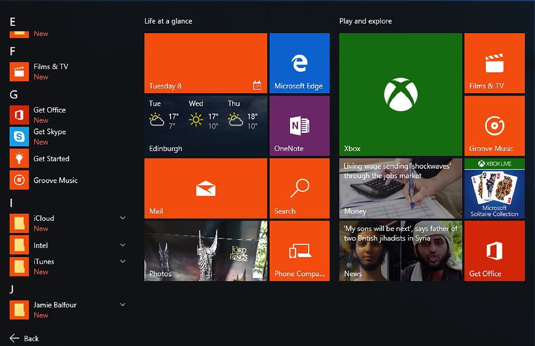Expand the iTunes app group
Screen dimensions: 535x346
[123, 261]
